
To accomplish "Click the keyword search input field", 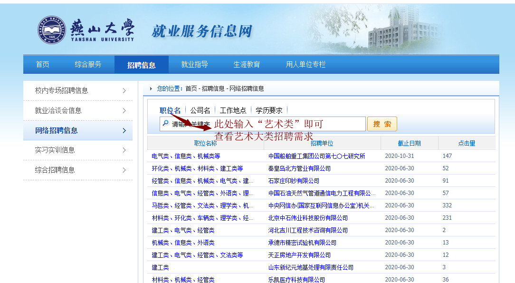I will [266, 124].
